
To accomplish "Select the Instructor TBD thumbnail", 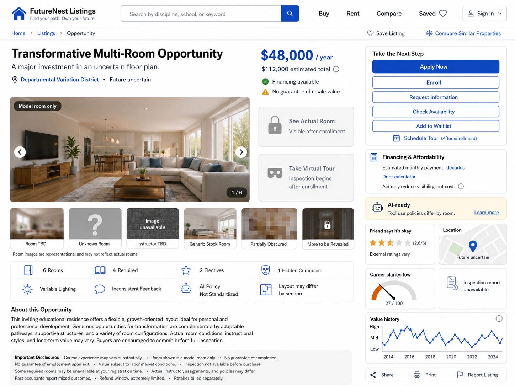I will (153, 228).
